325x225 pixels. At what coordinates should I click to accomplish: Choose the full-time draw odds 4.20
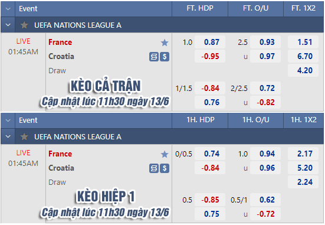coord(303,70)
